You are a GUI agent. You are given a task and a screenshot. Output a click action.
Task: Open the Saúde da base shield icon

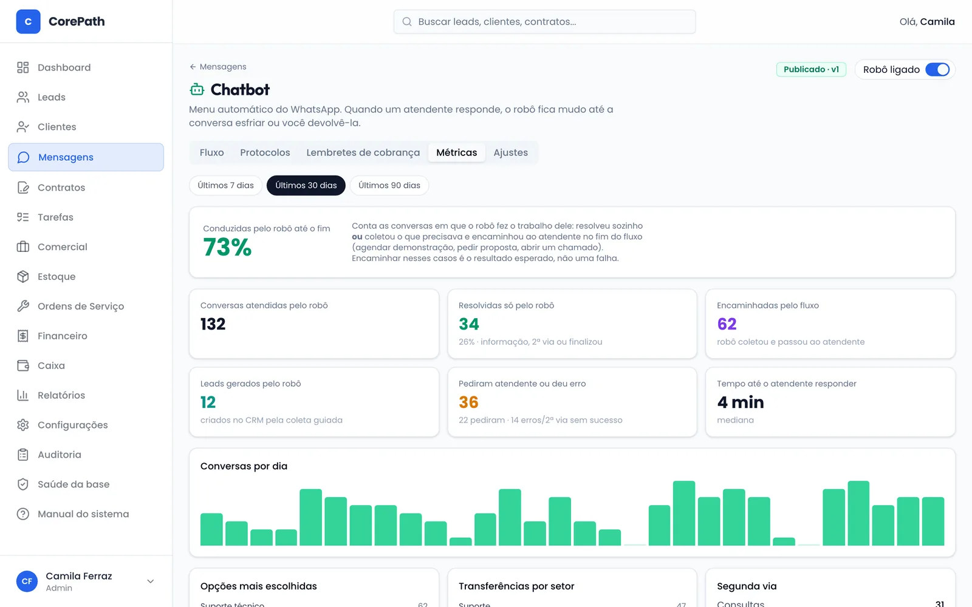tap(23, 484)
